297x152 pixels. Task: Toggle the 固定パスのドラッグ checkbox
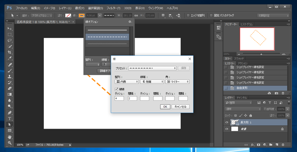click(211, 16)
